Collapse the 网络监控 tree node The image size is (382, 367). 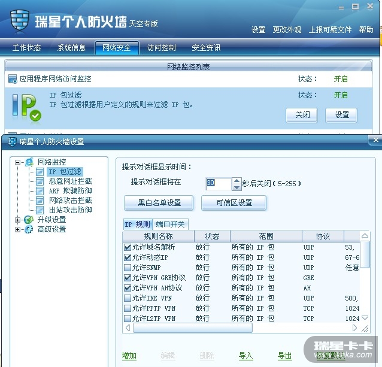click(17, 162)
